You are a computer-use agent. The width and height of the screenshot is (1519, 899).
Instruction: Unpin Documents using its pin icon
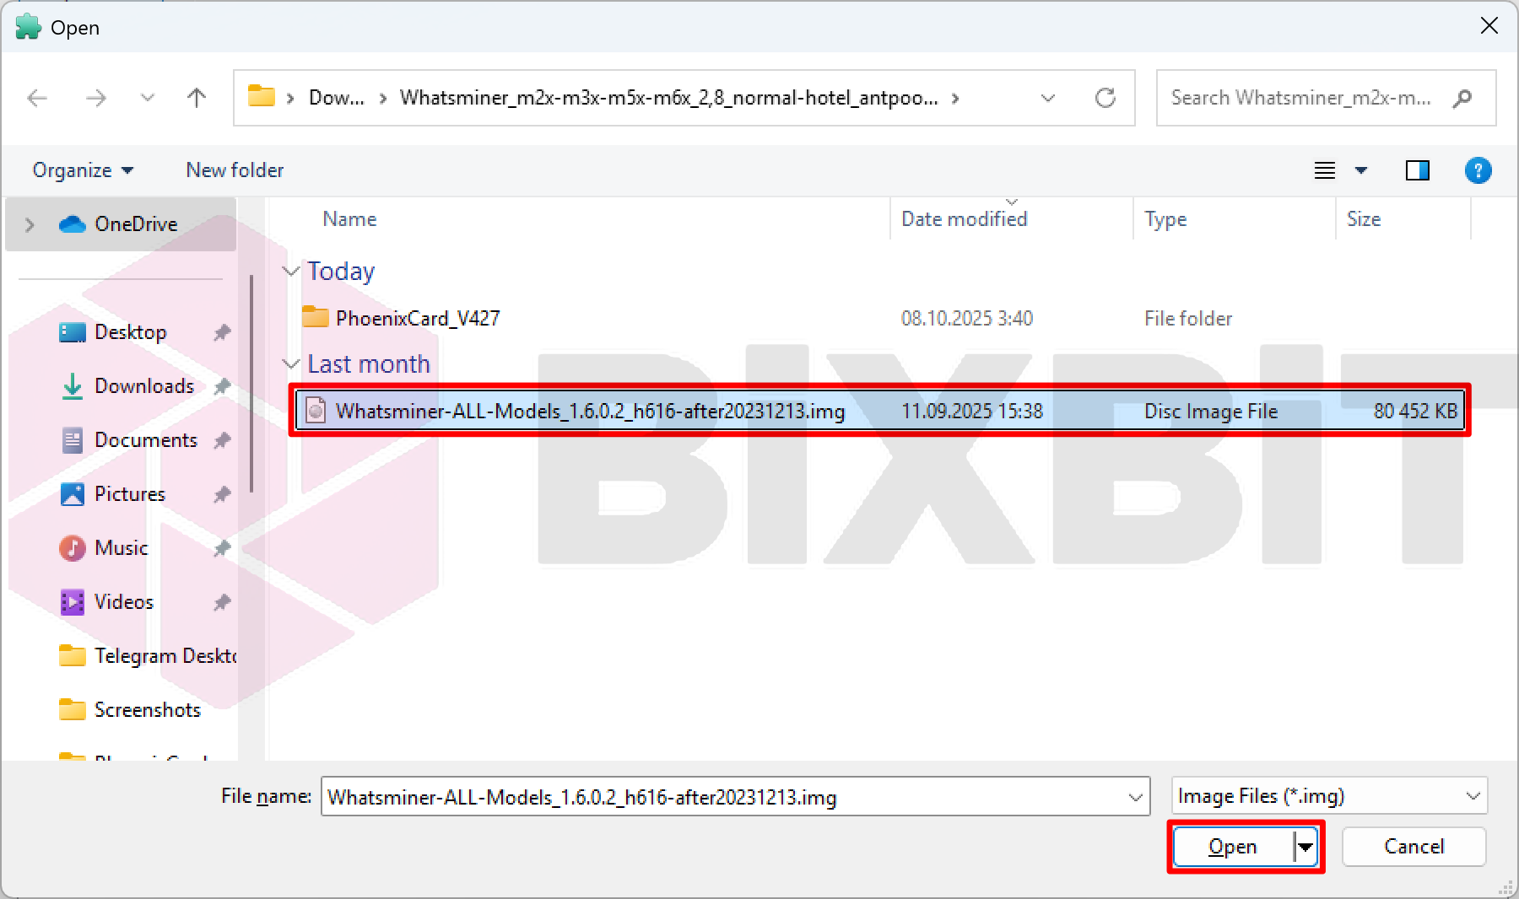coord(222,440)
